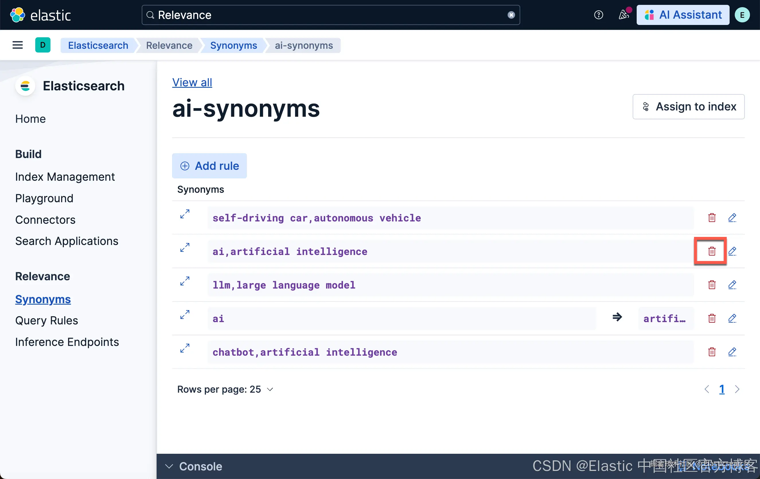
Task: Open the Rows per page dropdown
Action: (x=225, y=389)
